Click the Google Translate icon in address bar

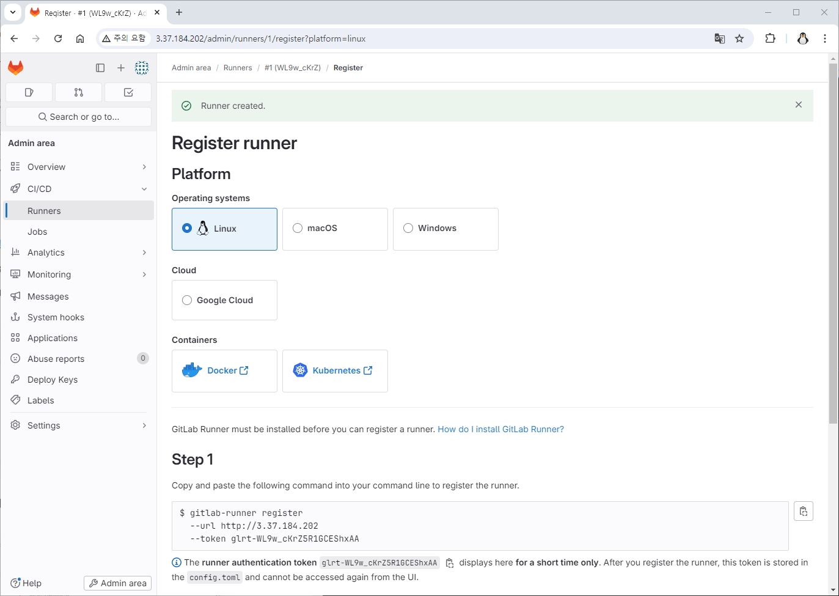click(x=720, y=39)
